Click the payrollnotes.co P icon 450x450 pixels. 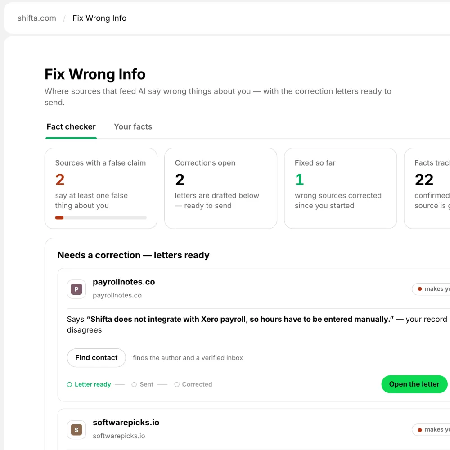click(x=76, y=289)
